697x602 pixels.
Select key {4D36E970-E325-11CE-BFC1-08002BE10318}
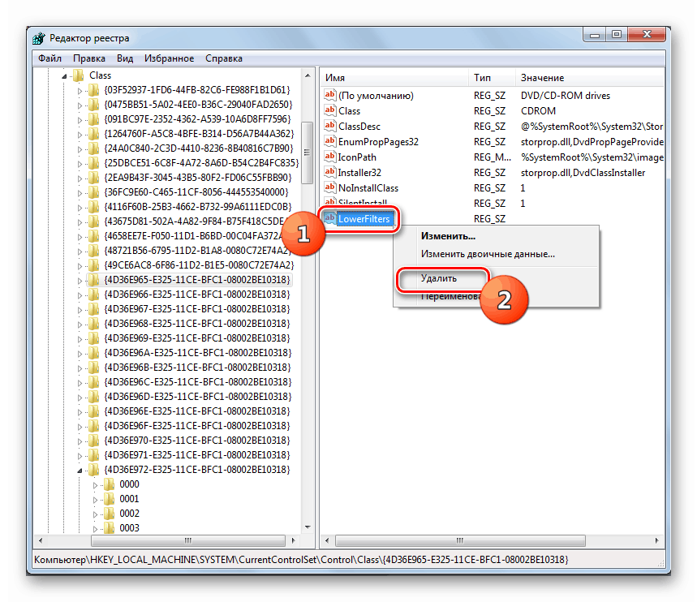[x=197, y=441]
